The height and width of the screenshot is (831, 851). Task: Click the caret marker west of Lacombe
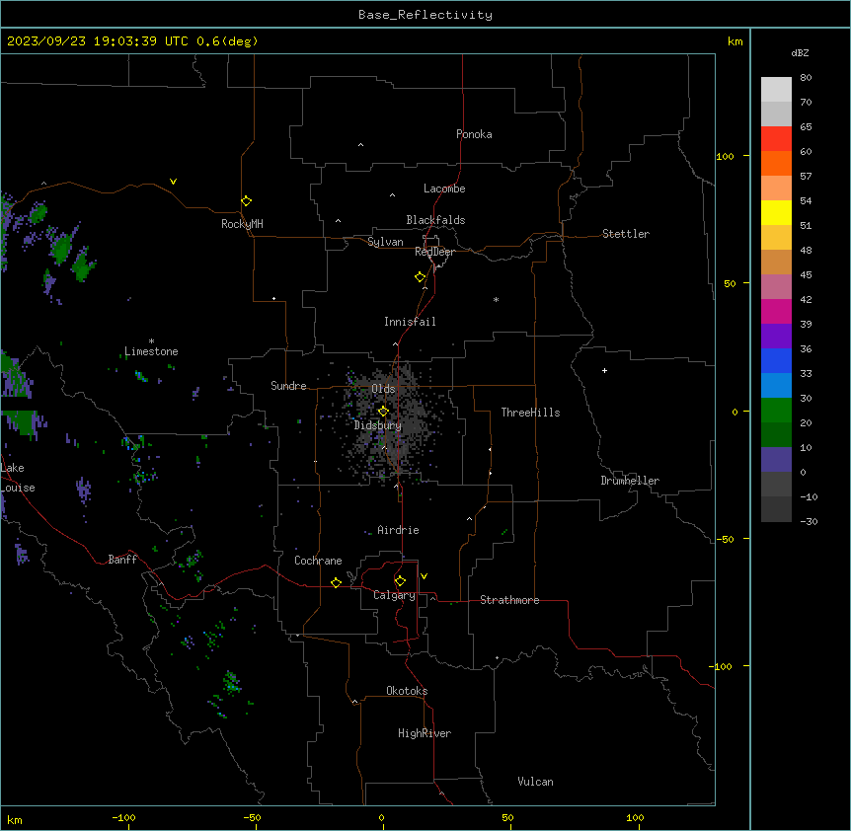(x=392, y=194)
